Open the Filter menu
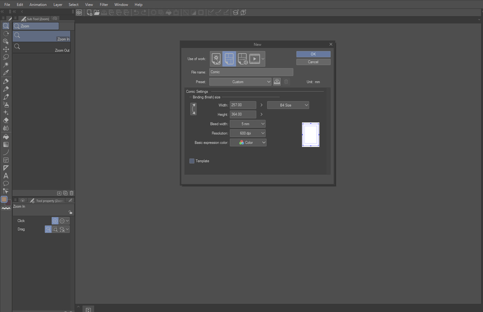The height and width of the screenshot is (312, 483). (104, 5)
